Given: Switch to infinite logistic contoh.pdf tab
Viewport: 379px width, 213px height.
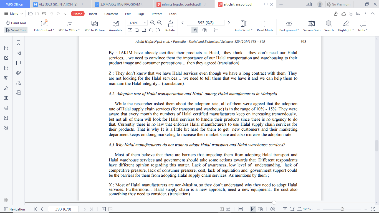Looking at the screenshot, I should 184,4.
